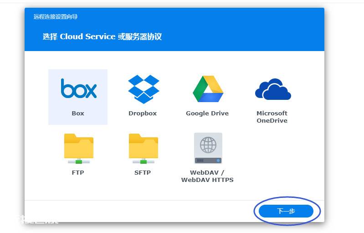Click the '选择 Cloud Service 或服务器协议' heading
The image size is (364, 233).
(x=102, y=36)
